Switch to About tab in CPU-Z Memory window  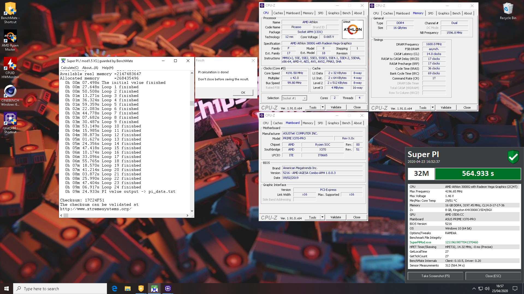(468, 13)
